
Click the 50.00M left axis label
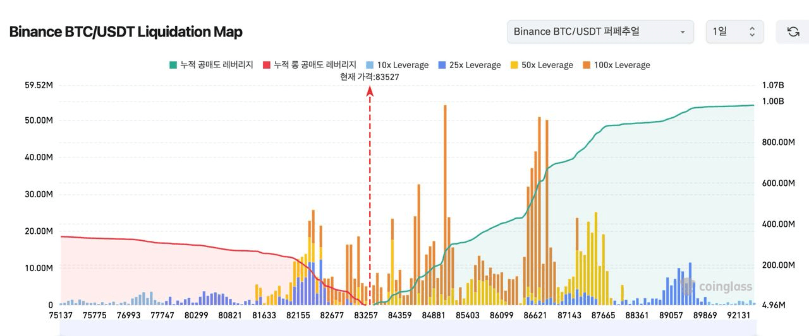click(x=39, y=120)
